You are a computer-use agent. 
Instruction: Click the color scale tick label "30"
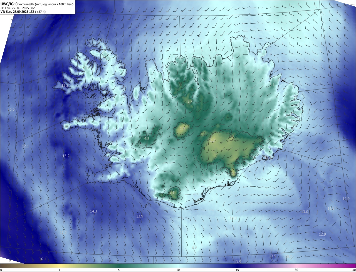tap(296, 270)
